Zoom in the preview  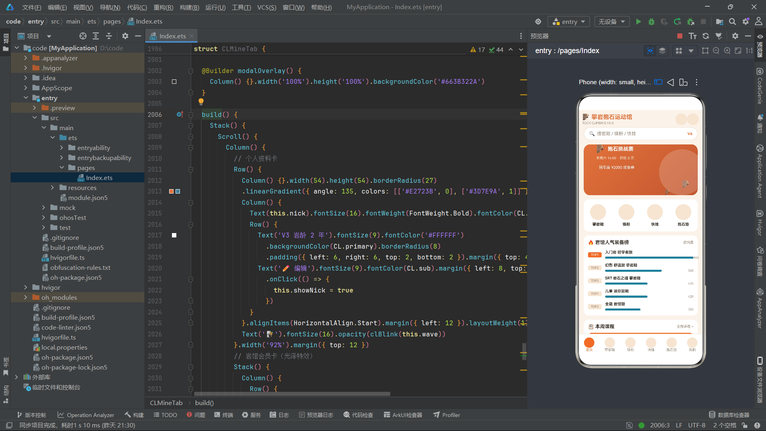(x=727, y=51)
